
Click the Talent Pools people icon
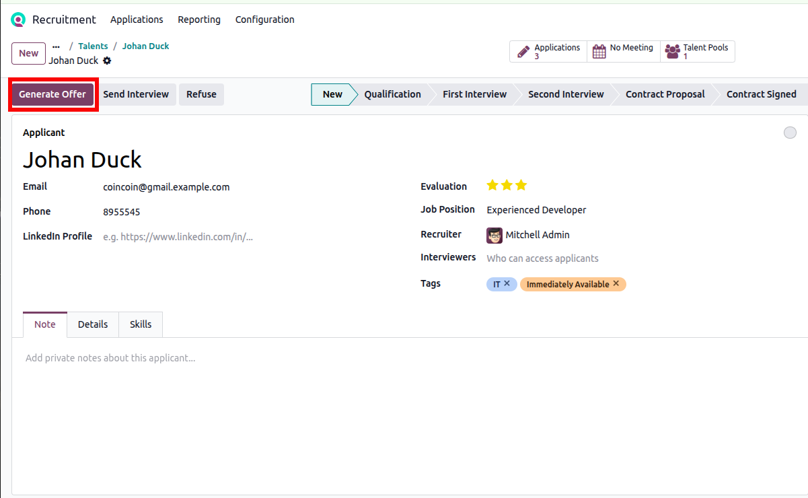[672, 52]
